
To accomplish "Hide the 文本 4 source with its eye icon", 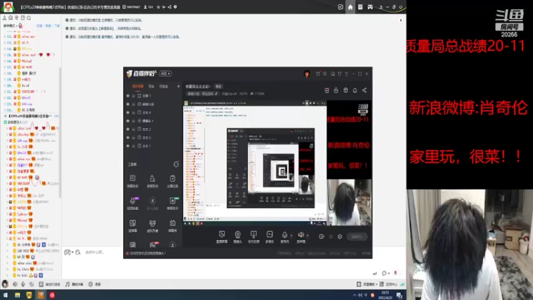I will (128, 113).
